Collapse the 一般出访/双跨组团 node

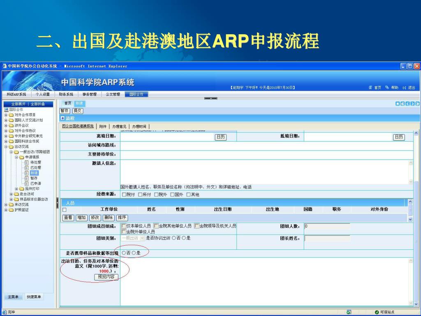click(x=11, y=152)
